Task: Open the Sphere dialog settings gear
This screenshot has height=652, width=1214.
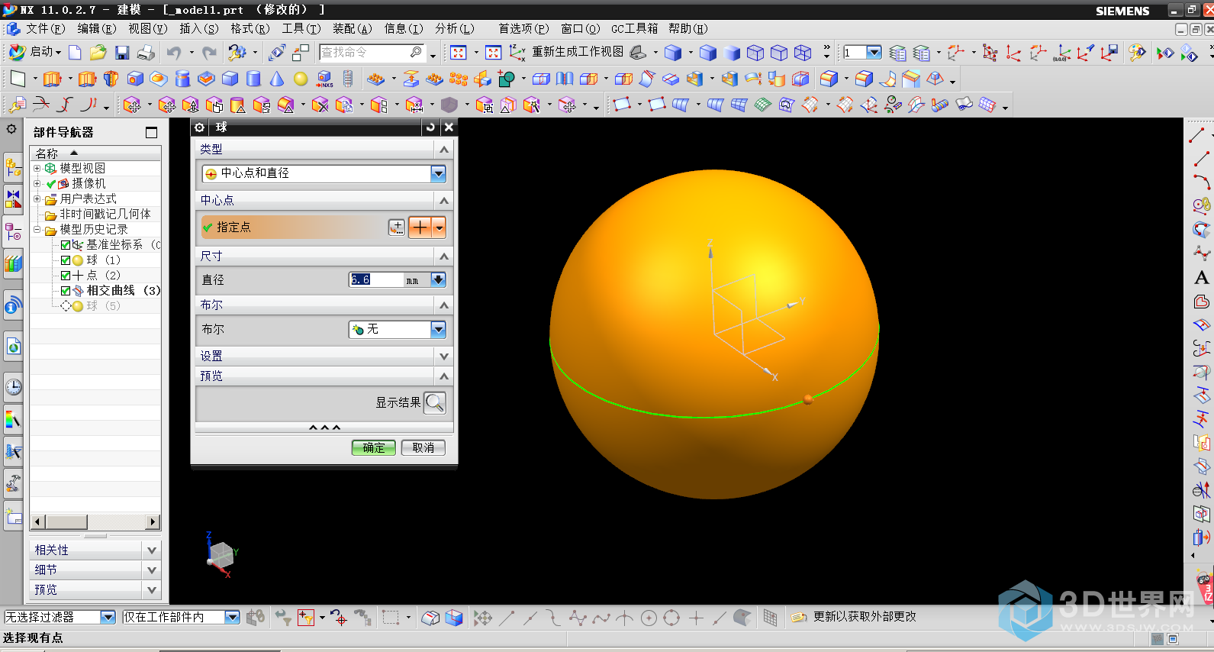Action: coord(200,127)
